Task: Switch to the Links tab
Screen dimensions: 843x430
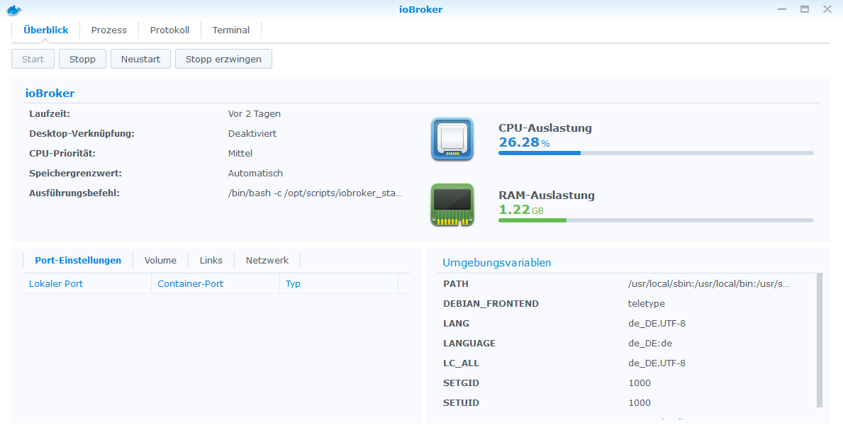Action: (211, 260)
